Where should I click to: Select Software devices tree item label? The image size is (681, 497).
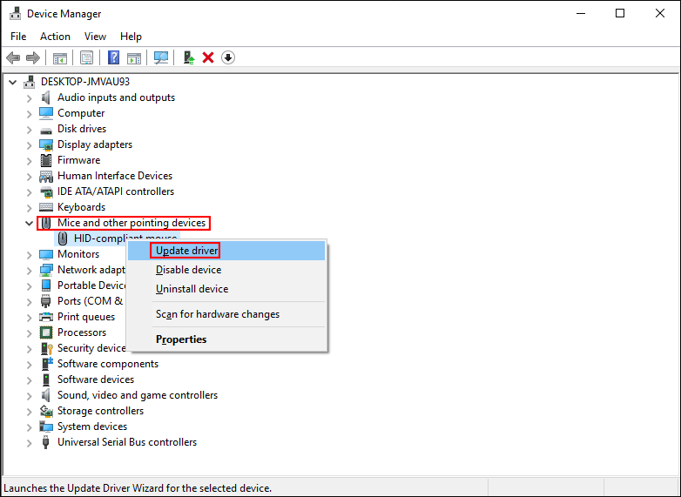pos(96,379)
